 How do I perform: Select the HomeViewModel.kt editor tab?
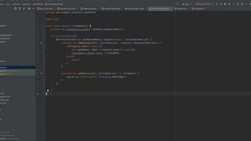160,9
